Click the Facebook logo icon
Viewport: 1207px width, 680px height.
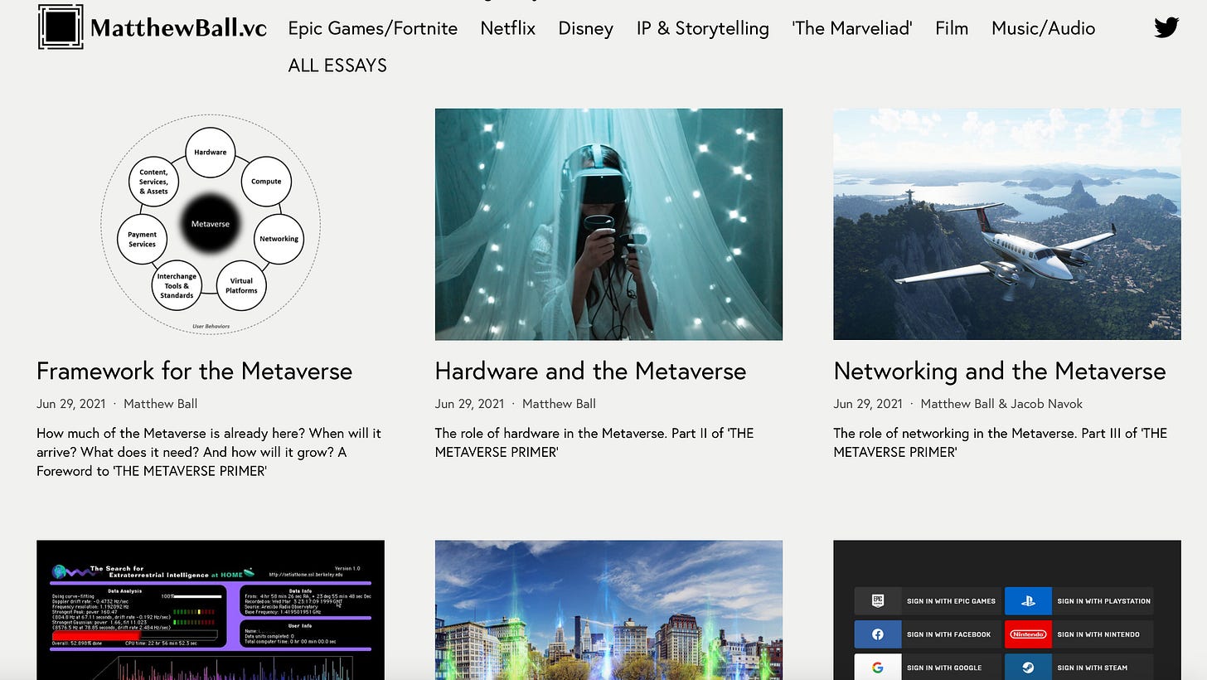878,634
